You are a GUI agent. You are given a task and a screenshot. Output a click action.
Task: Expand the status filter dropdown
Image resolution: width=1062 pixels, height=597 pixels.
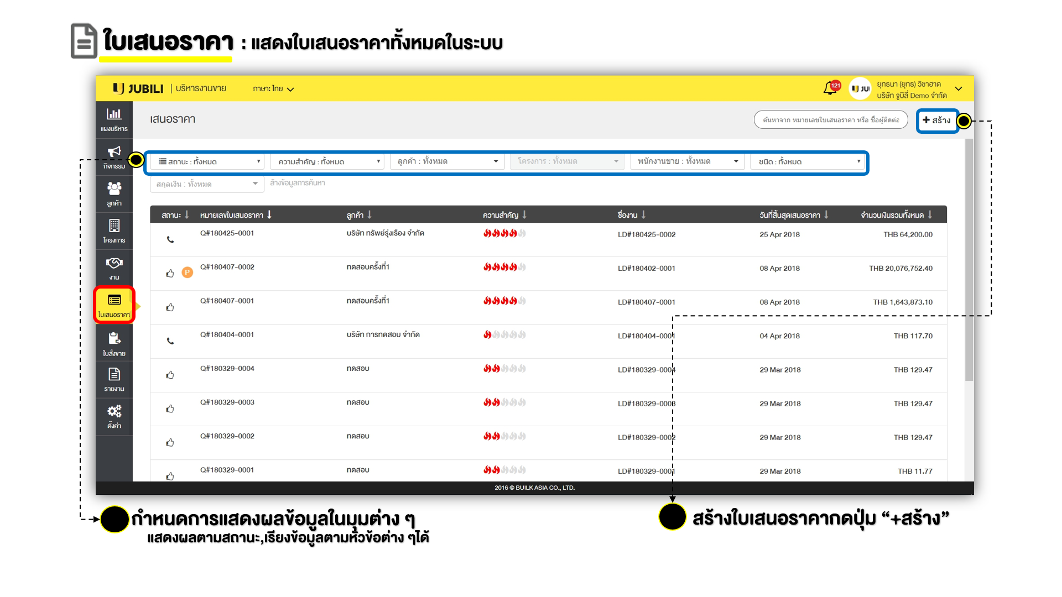click(209, 161)
